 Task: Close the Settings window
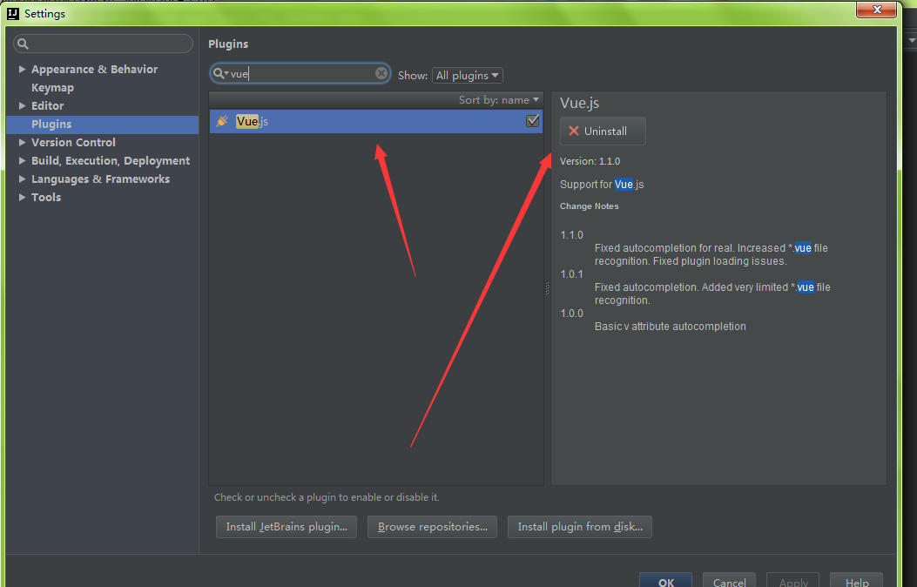tap(876, 10)
